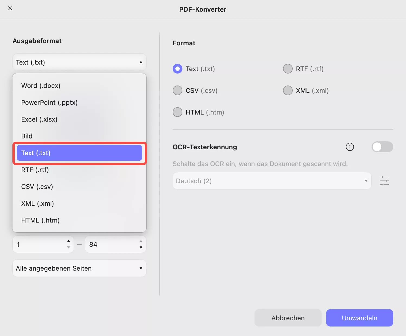Open OCR language settings via sliders icon

point(385,181)
